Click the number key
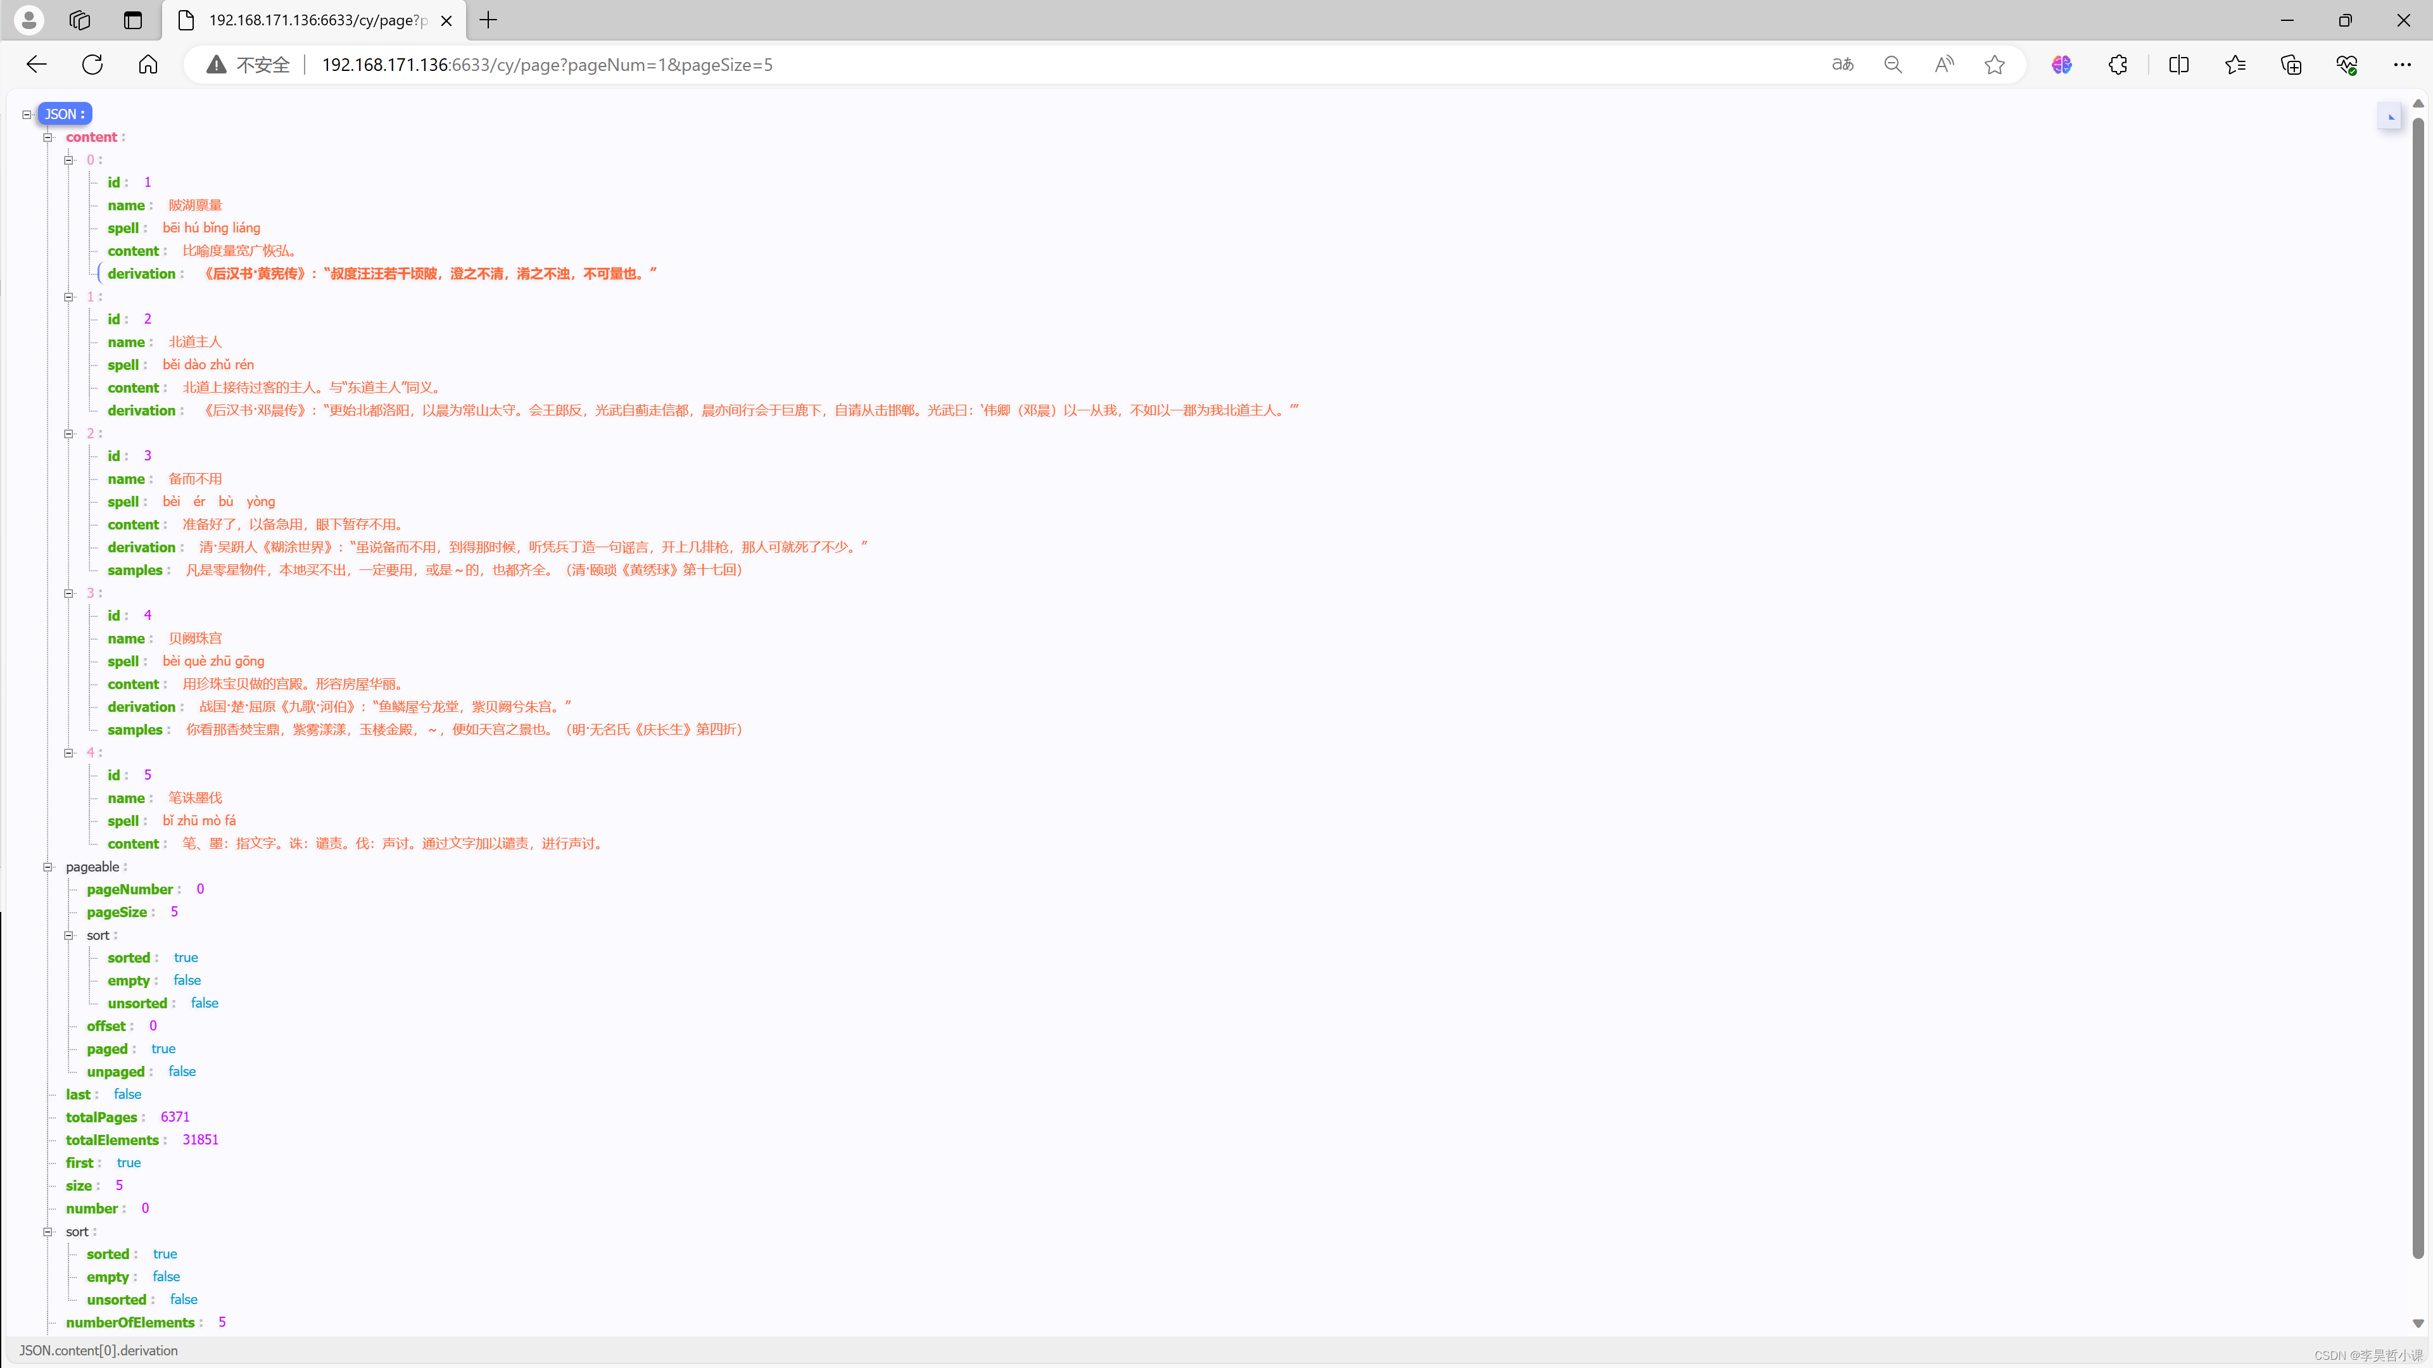Screen dimensions: 2433x1368 pyautogui.click(x=92, y=1208)
